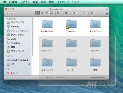The width and height of the screenshot is (123, 93).
Task: Open the Finder menu
Action: coord(13,2)
